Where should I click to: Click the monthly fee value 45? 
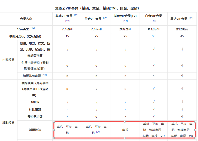182,36
